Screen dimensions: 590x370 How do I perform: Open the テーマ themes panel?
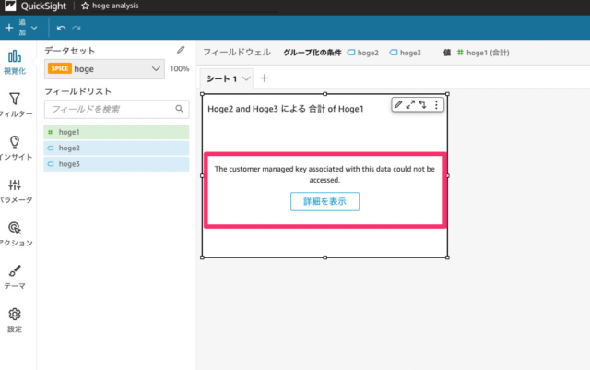point(15,277)
